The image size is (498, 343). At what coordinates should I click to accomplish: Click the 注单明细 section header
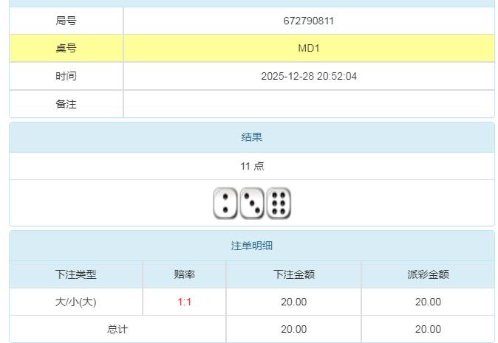coord(251,246)
